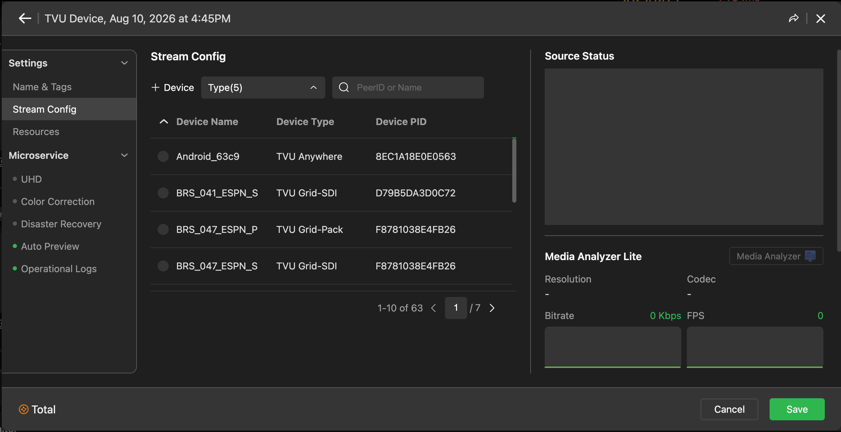Screen dimensions: 841x432
Task: Click the Device PID column header
Action: (401, 122)
